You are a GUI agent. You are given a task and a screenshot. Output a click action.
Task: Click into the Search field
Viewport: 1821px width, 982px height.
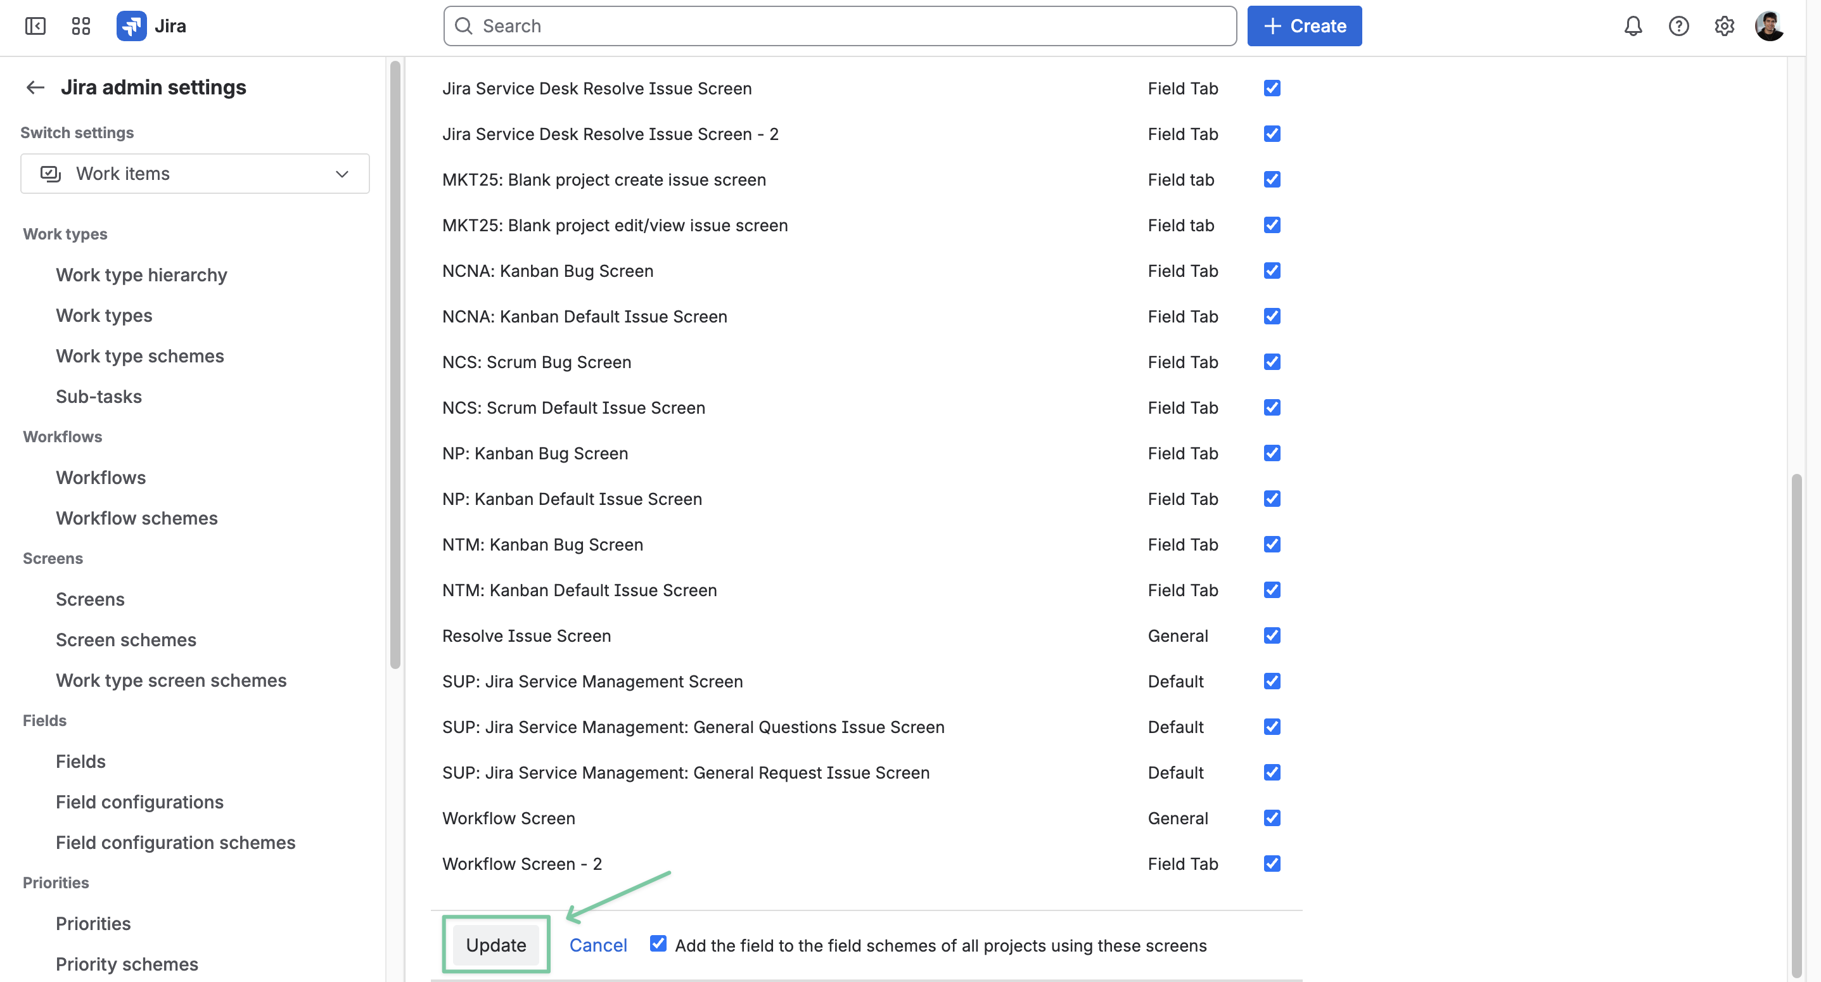point(840,26)
